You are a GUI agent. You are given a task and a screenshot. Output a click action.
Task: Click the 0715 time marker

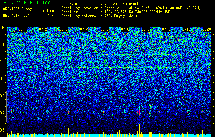[x=105, y=29]
